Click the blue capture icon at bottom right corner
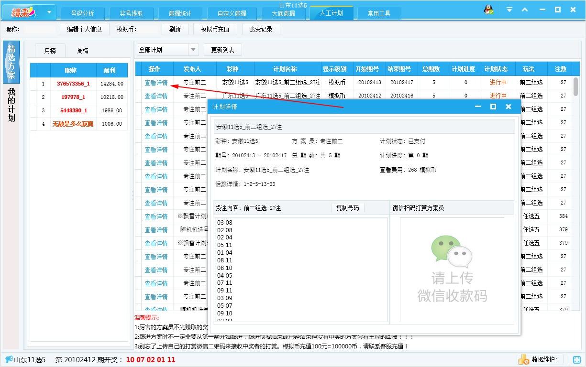 [x=576, y=359]
